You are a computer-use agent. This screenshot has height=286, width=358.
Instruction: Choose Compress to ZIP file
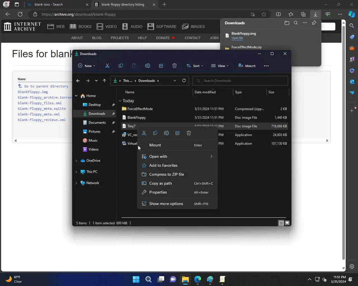(177, 174)
